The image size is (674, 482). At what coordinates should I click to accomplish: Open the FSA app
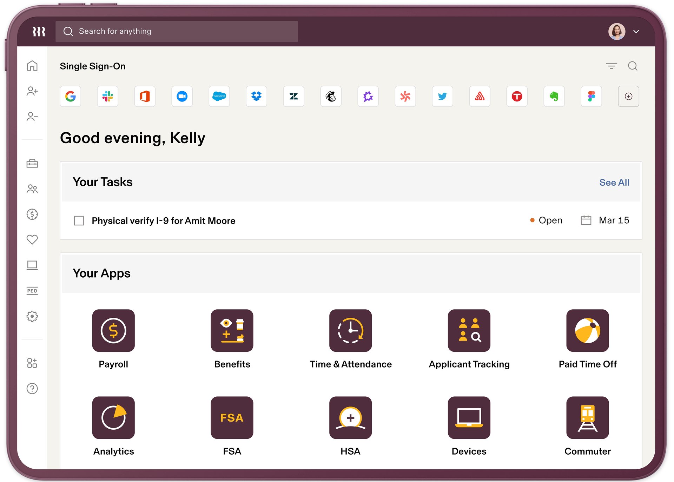click(232, 417)
